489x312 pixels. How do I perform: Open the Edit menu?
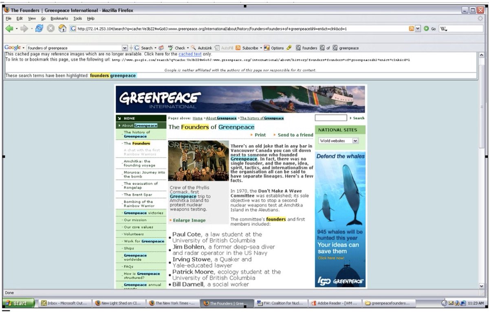point(20,18)
